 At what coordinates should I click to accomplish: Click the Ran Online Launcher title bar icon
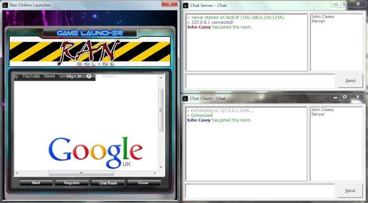click(x=5, y=5)
